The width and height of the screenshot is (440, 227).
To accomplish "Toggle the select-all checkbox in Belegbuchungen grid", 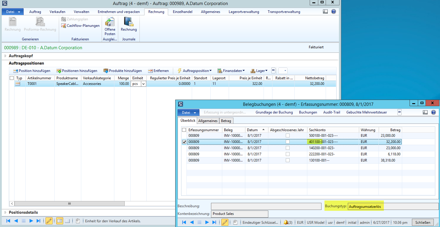I will 184,130.
